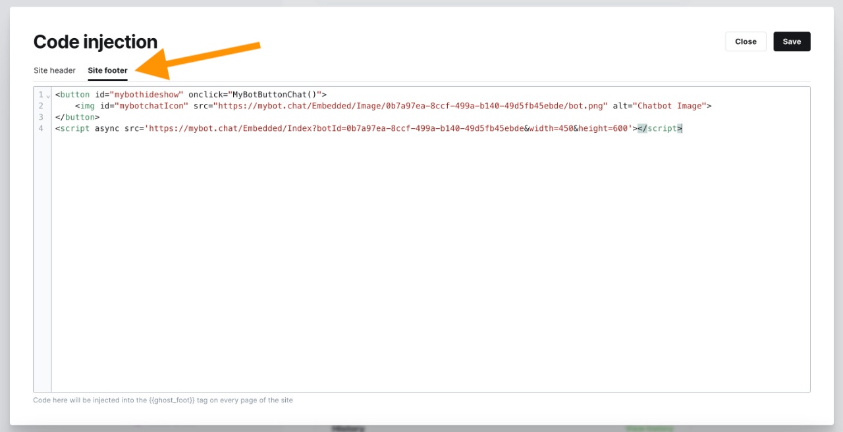The width and height of the screenshot is (843, 432).
Task: Place cursor in "Chatbot Image" alt text
Action: tap(669, 106)
